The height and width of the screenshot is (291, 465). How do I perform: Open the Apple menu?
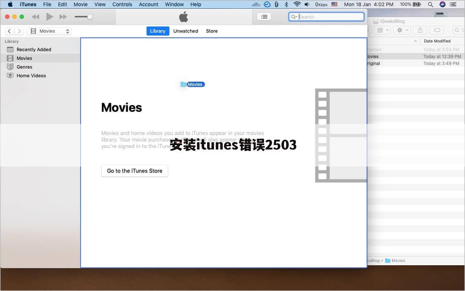pos(10,4)
